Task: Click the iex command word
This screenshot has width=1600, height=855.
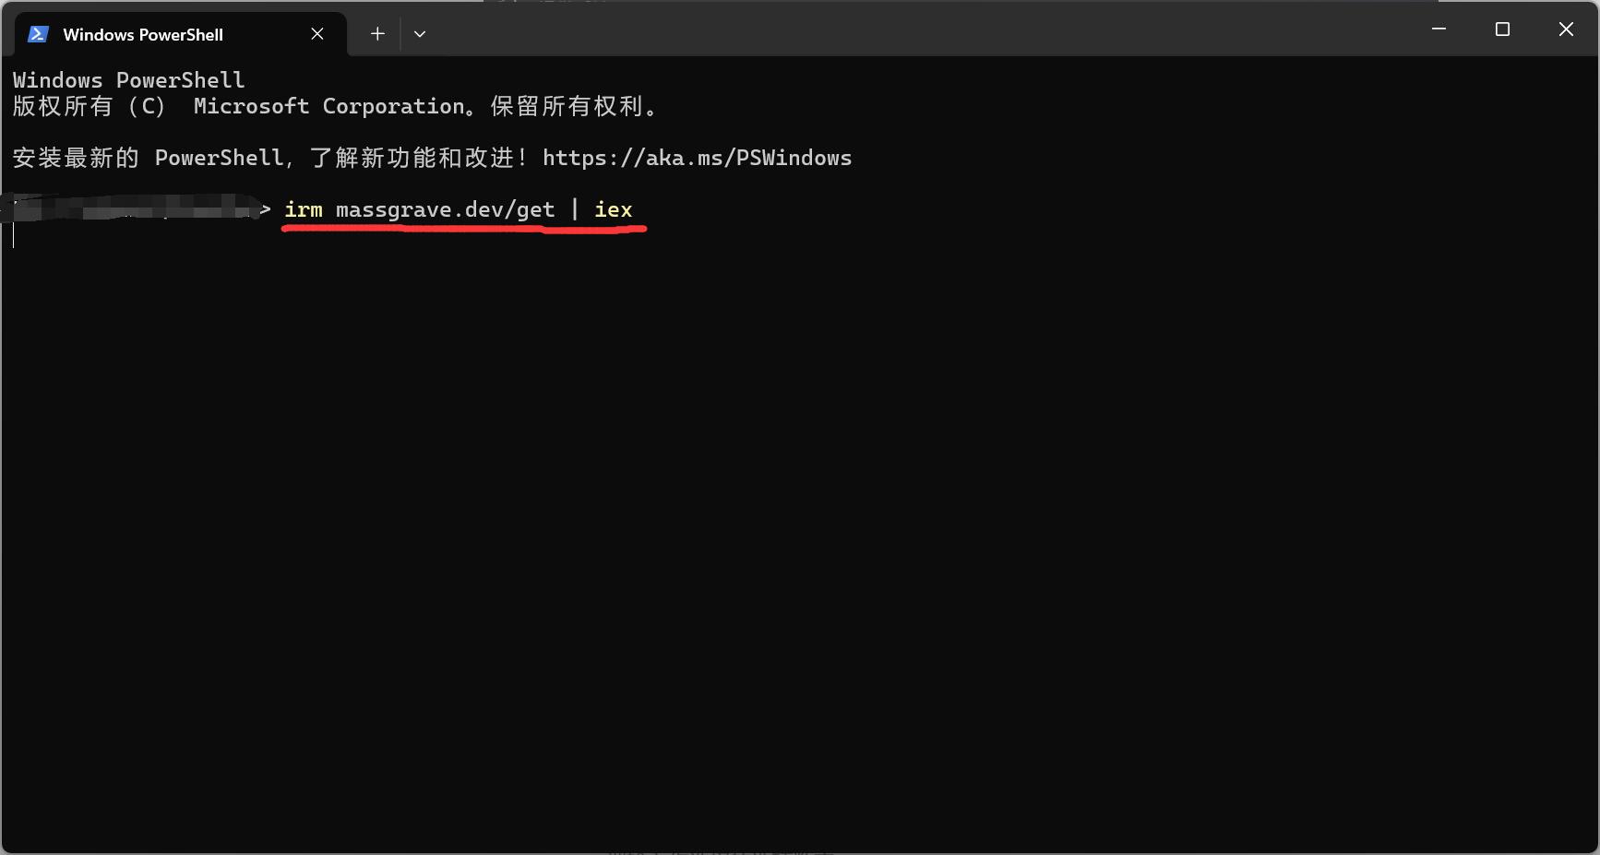Action: (x=614, y=210)
